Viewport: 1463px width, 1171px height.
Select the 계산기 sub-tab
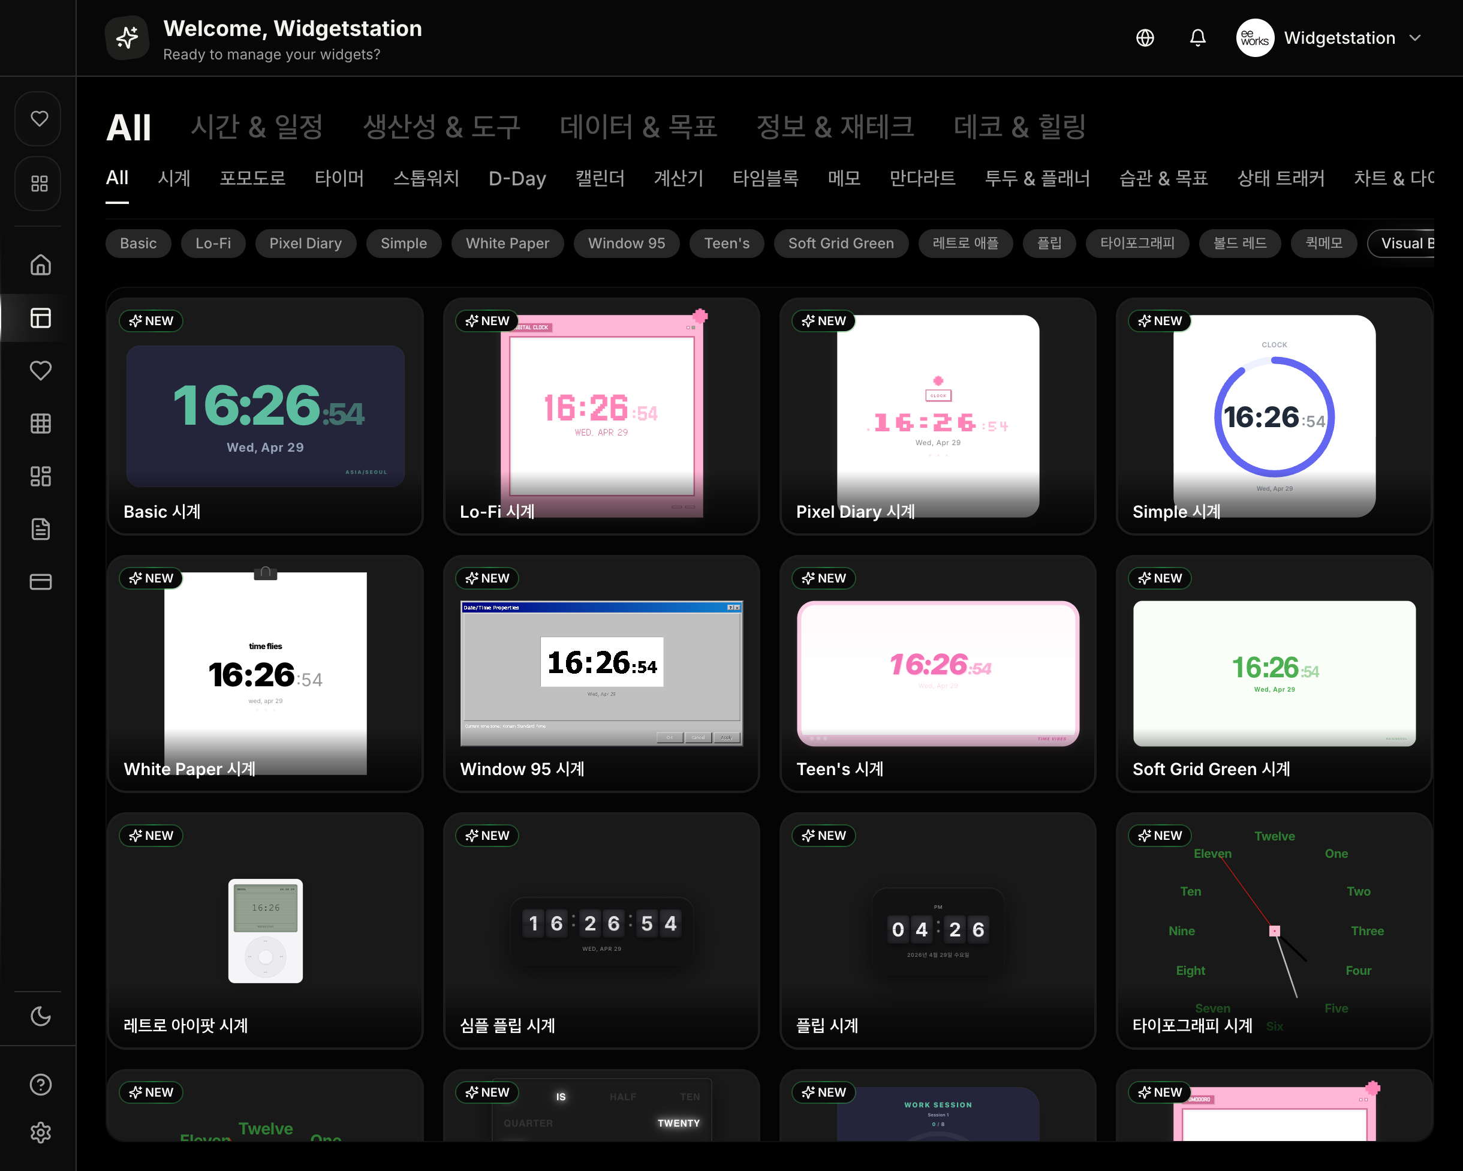679,178
